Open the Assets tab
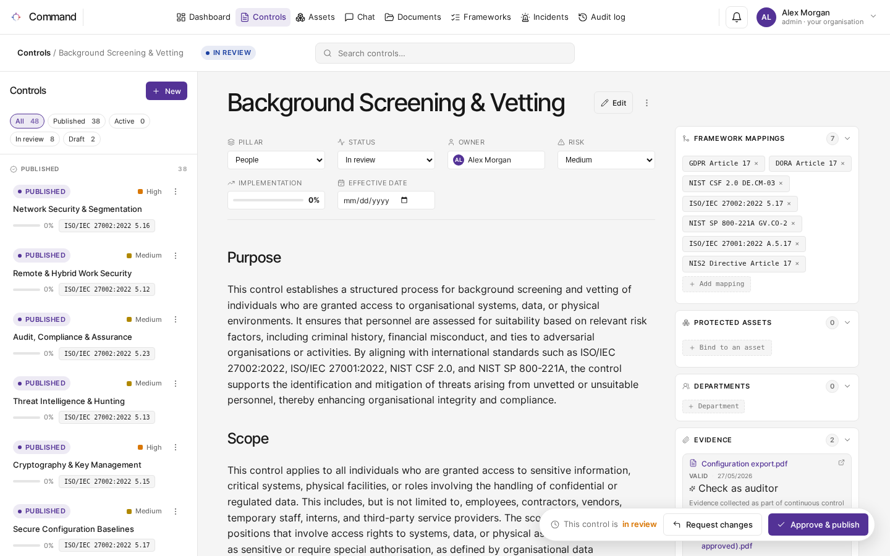This screenshot has width=890, height=556. coord(315,17)
